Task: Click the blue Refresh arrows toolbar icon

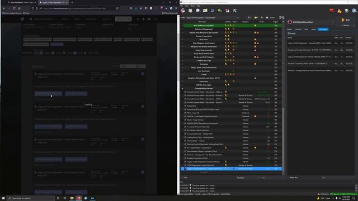Action: [213, 11]
